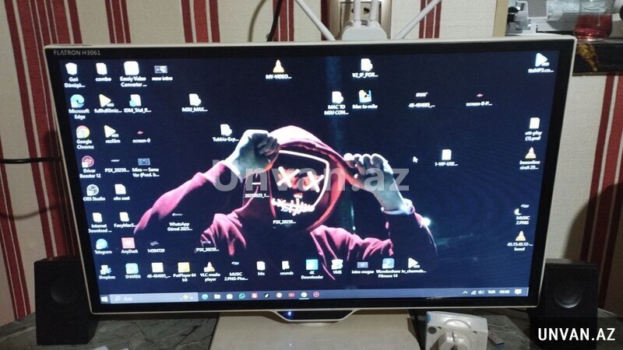Expand the hidden system tray icons
The image size is (623, 350).
464,292
